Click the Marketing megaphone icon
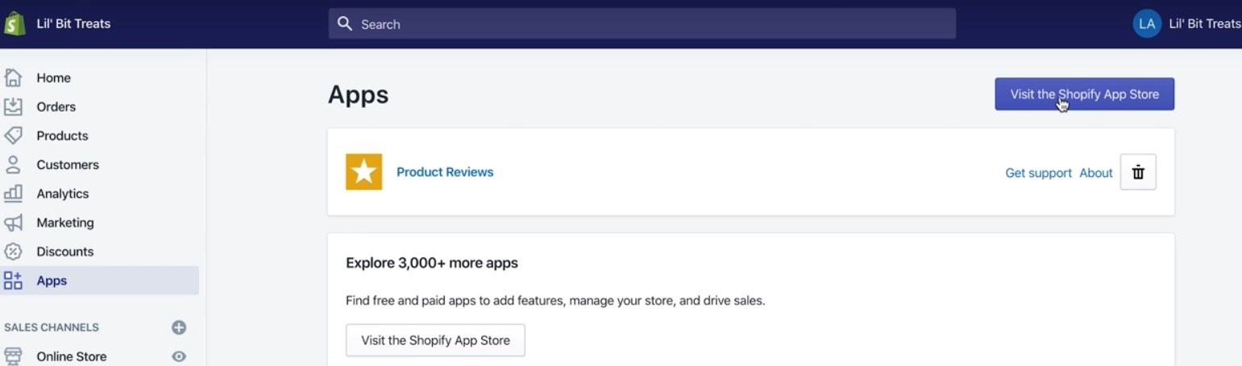 (13, 222)
